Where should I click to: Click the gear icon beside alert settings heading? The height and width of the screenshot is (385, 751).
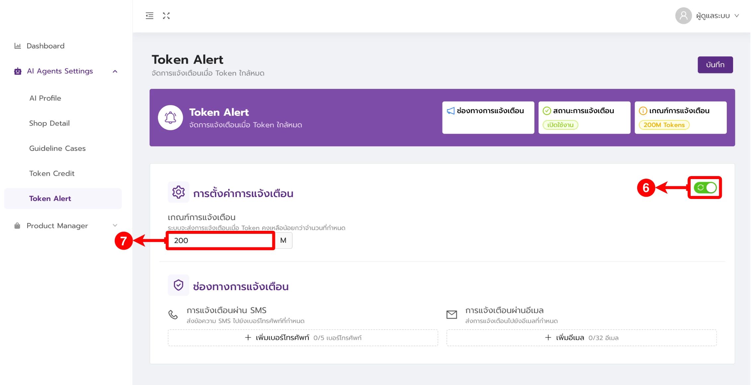tap(178, 192)
